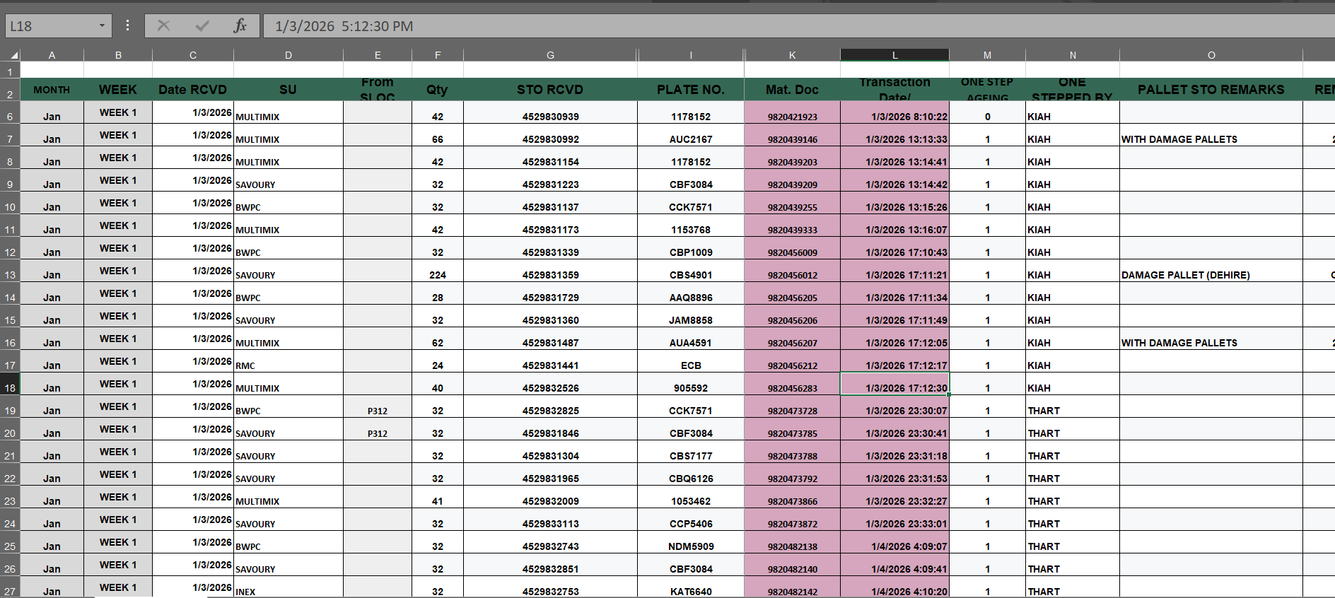The image size is (1335, 598).
Task: Open the Name Box dropdown arrow
Action: (x=102, y=26)
